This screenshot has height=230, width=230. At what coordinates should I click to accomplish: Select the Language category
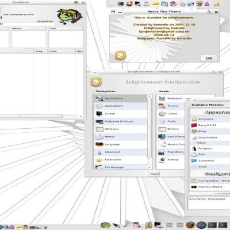[x=121, y=144]
